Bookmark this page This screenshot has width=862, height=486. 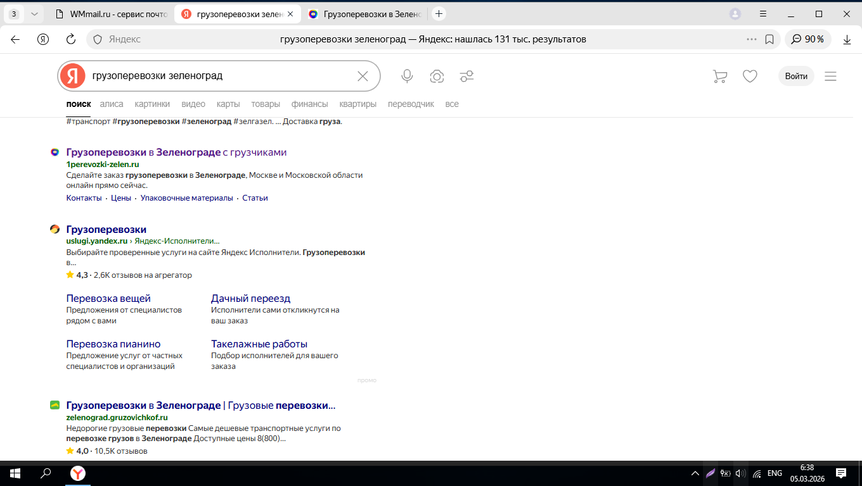(x=769, y=39)
